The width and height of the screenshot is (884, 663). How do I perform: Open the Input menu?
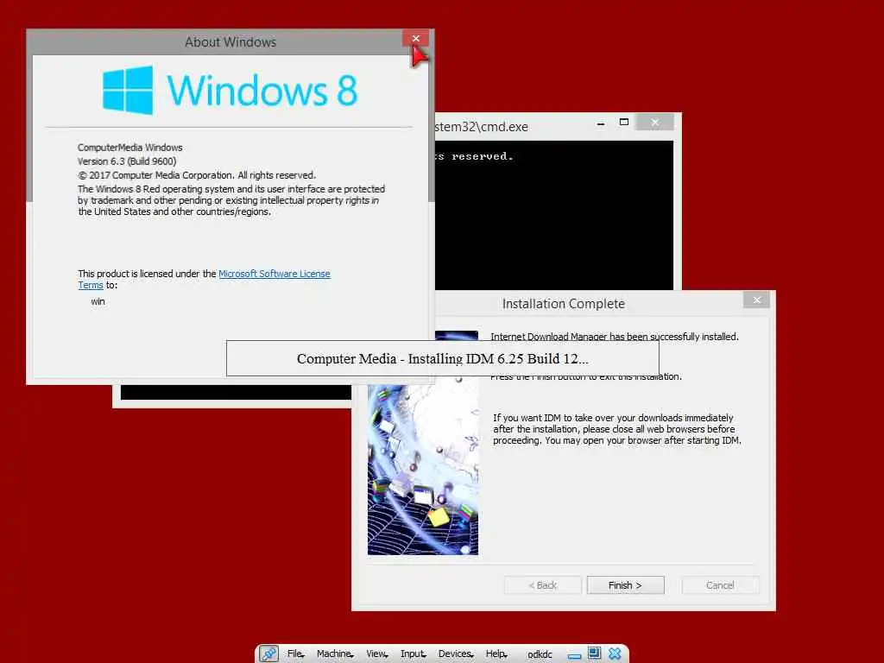(x=413, y=654)
